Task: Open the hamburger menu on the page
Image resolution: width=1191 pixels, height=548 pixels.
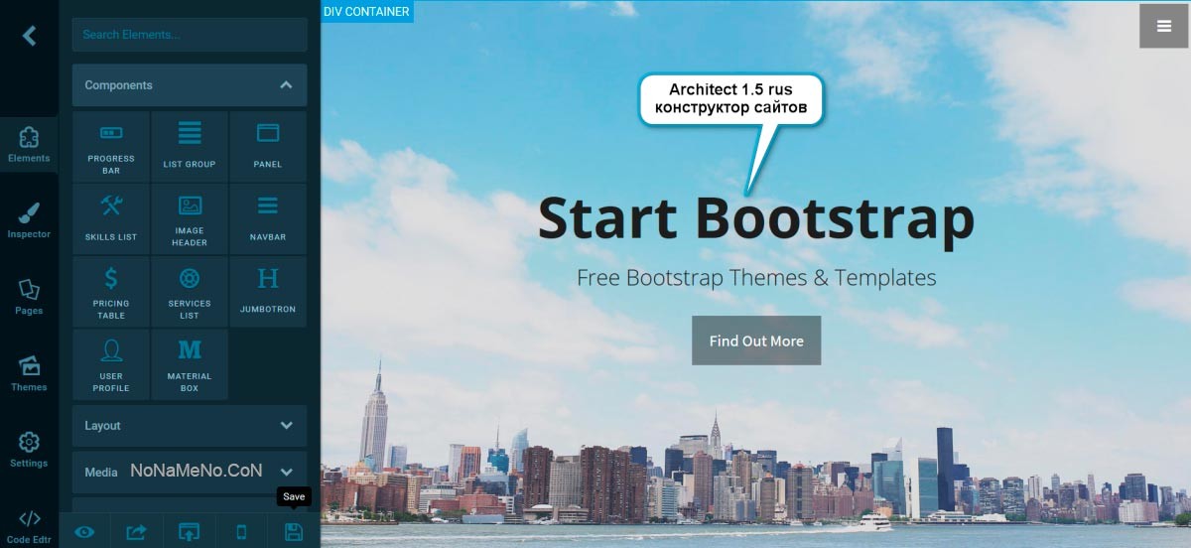Action: click(x=1164, y=27)
